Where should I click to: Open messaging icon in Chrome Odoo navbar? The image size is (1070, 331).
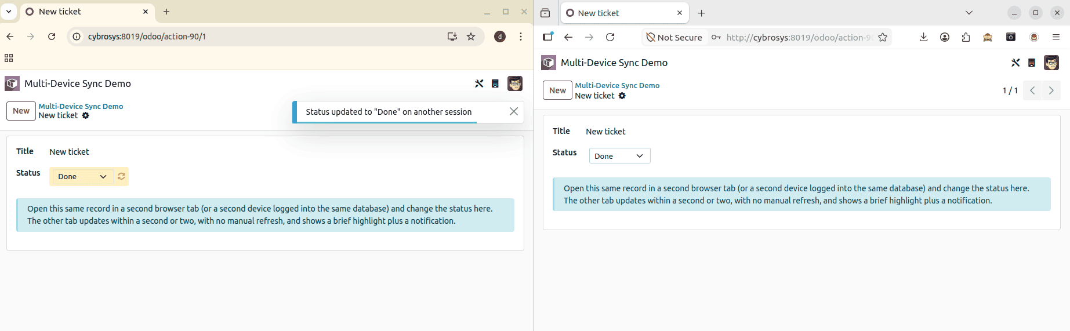click(x=495, y=83)
